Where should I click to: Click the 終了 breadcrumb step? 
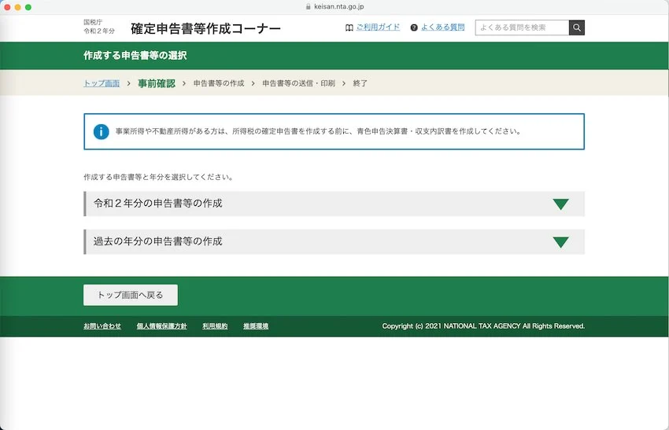pos(360,83)
